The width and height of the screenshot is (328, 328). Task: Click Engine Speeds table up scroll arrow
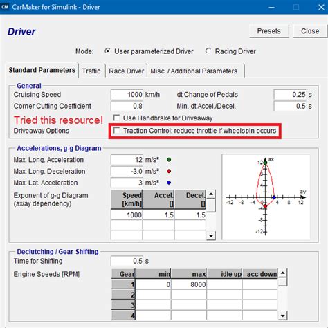(x=282, y=273)
